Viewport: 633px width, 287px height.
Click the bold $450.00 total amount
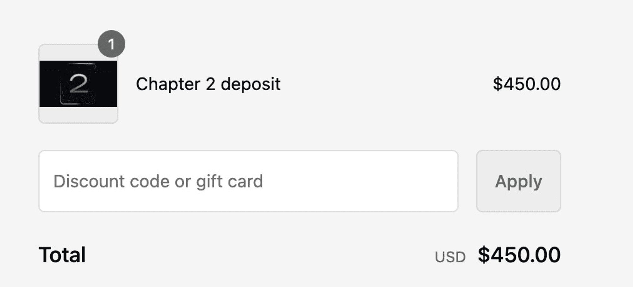click(x=519, y=255)
